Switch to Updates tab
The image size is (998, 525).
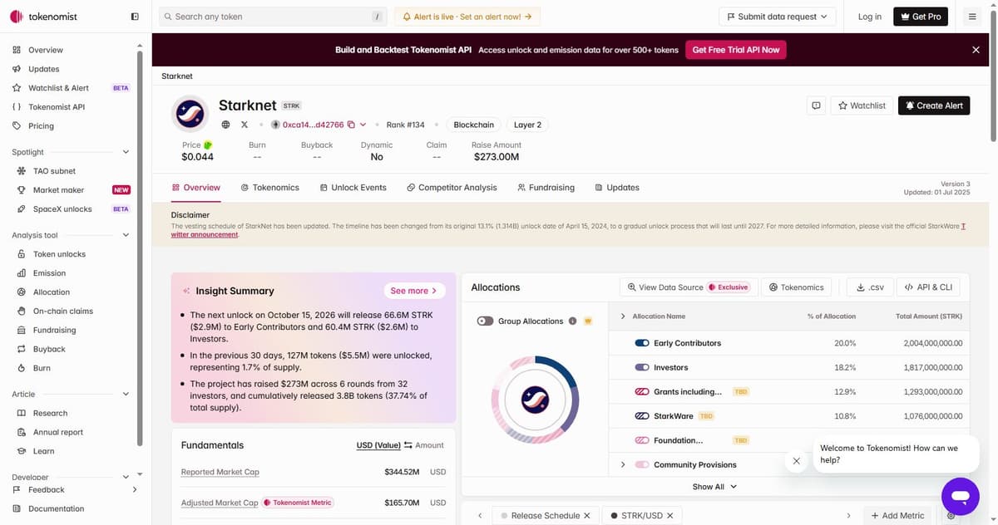pyautogui.click(x=617, y=188)
